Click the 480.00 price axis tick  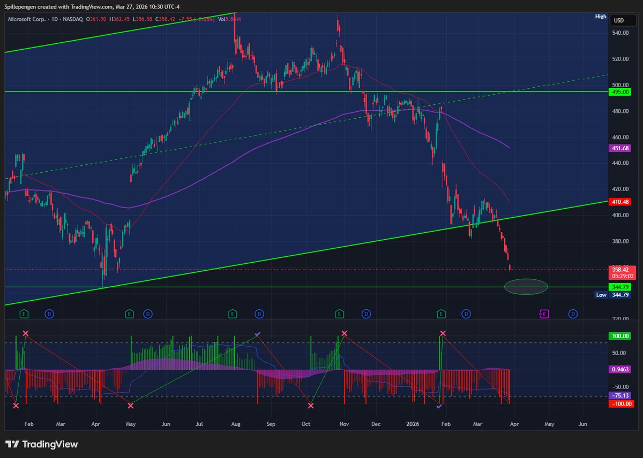pyautogui.click(x=620, y=111)
